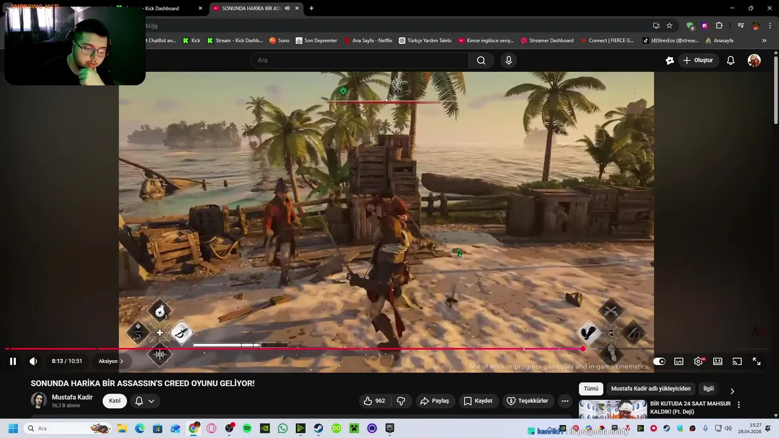Send thanks using Teşekkürler button
This screenshot has width=779, height=438.
(x=528, y=401)
